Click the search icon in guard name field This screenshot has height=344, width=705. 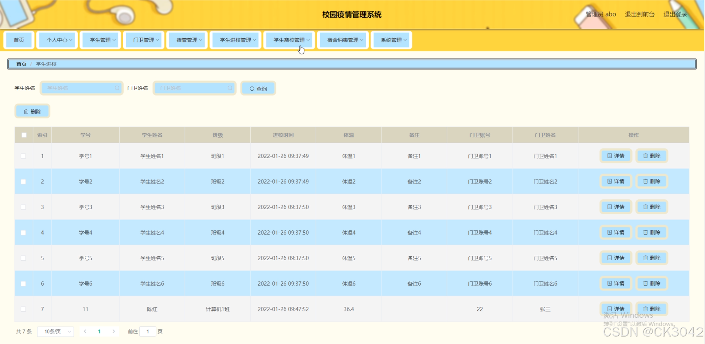(230, 88)
